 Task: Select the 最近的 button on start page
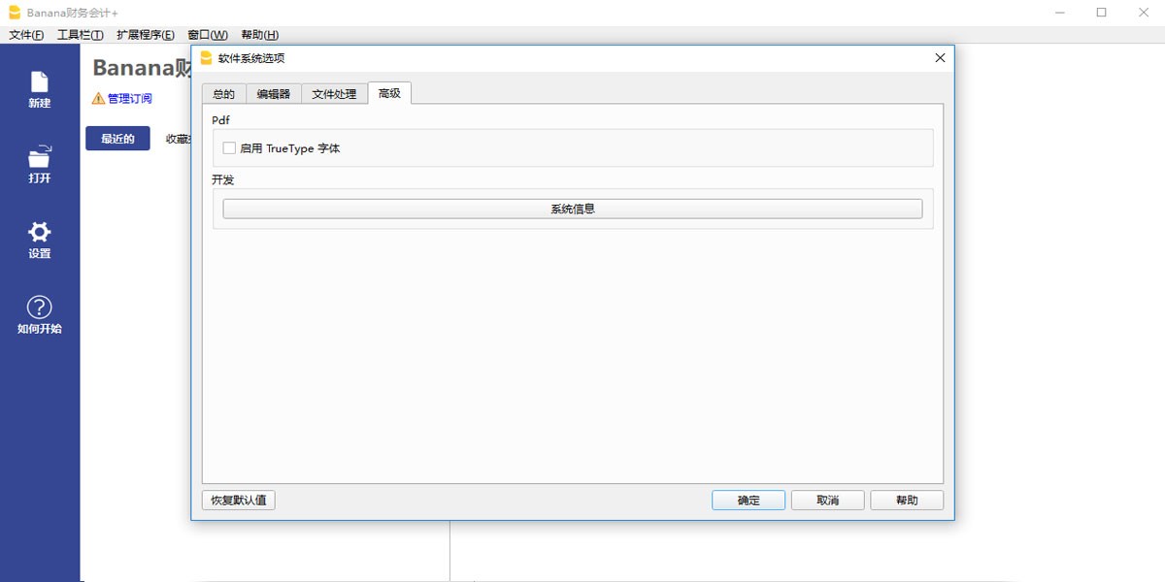click(117, 139)
